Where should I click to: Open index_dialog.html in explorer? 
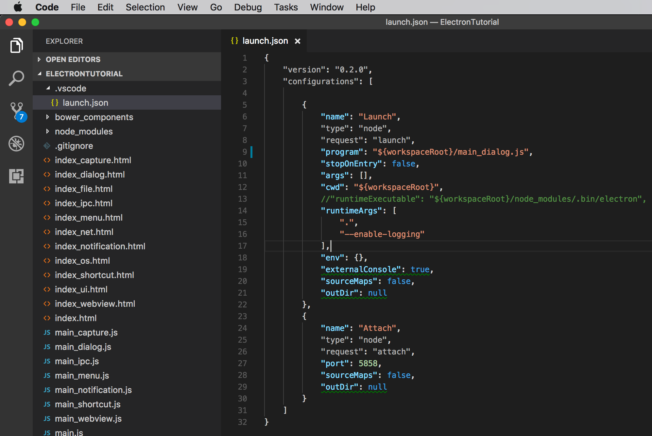(x=127, y=175)
